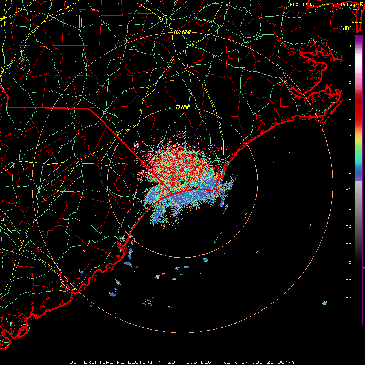Click the 3 value on the color scale
This screenshot has width=365, height=365.
click(x=350, y=118)
